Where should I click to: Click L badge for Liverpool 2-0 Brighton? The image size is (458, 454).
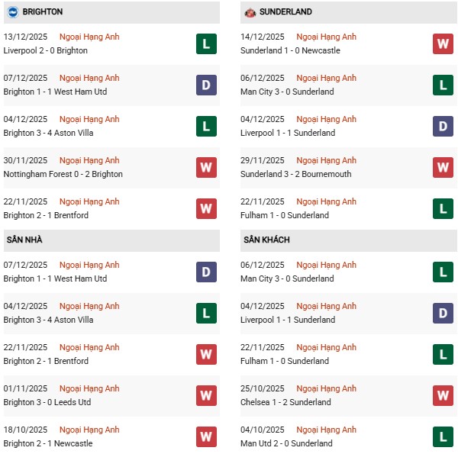click(x=206, y=43)
